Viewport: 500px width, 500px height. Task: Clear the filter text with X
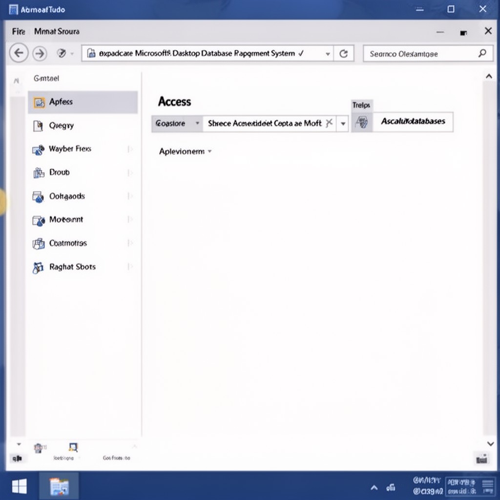pos(329,123)
